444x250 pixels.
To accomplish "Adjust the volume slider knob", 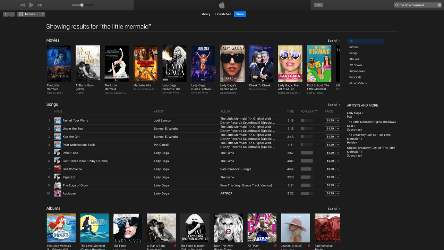I will tap(82, 5).
